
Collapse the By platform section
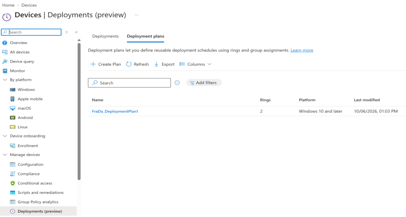click(x=5, y=80)
